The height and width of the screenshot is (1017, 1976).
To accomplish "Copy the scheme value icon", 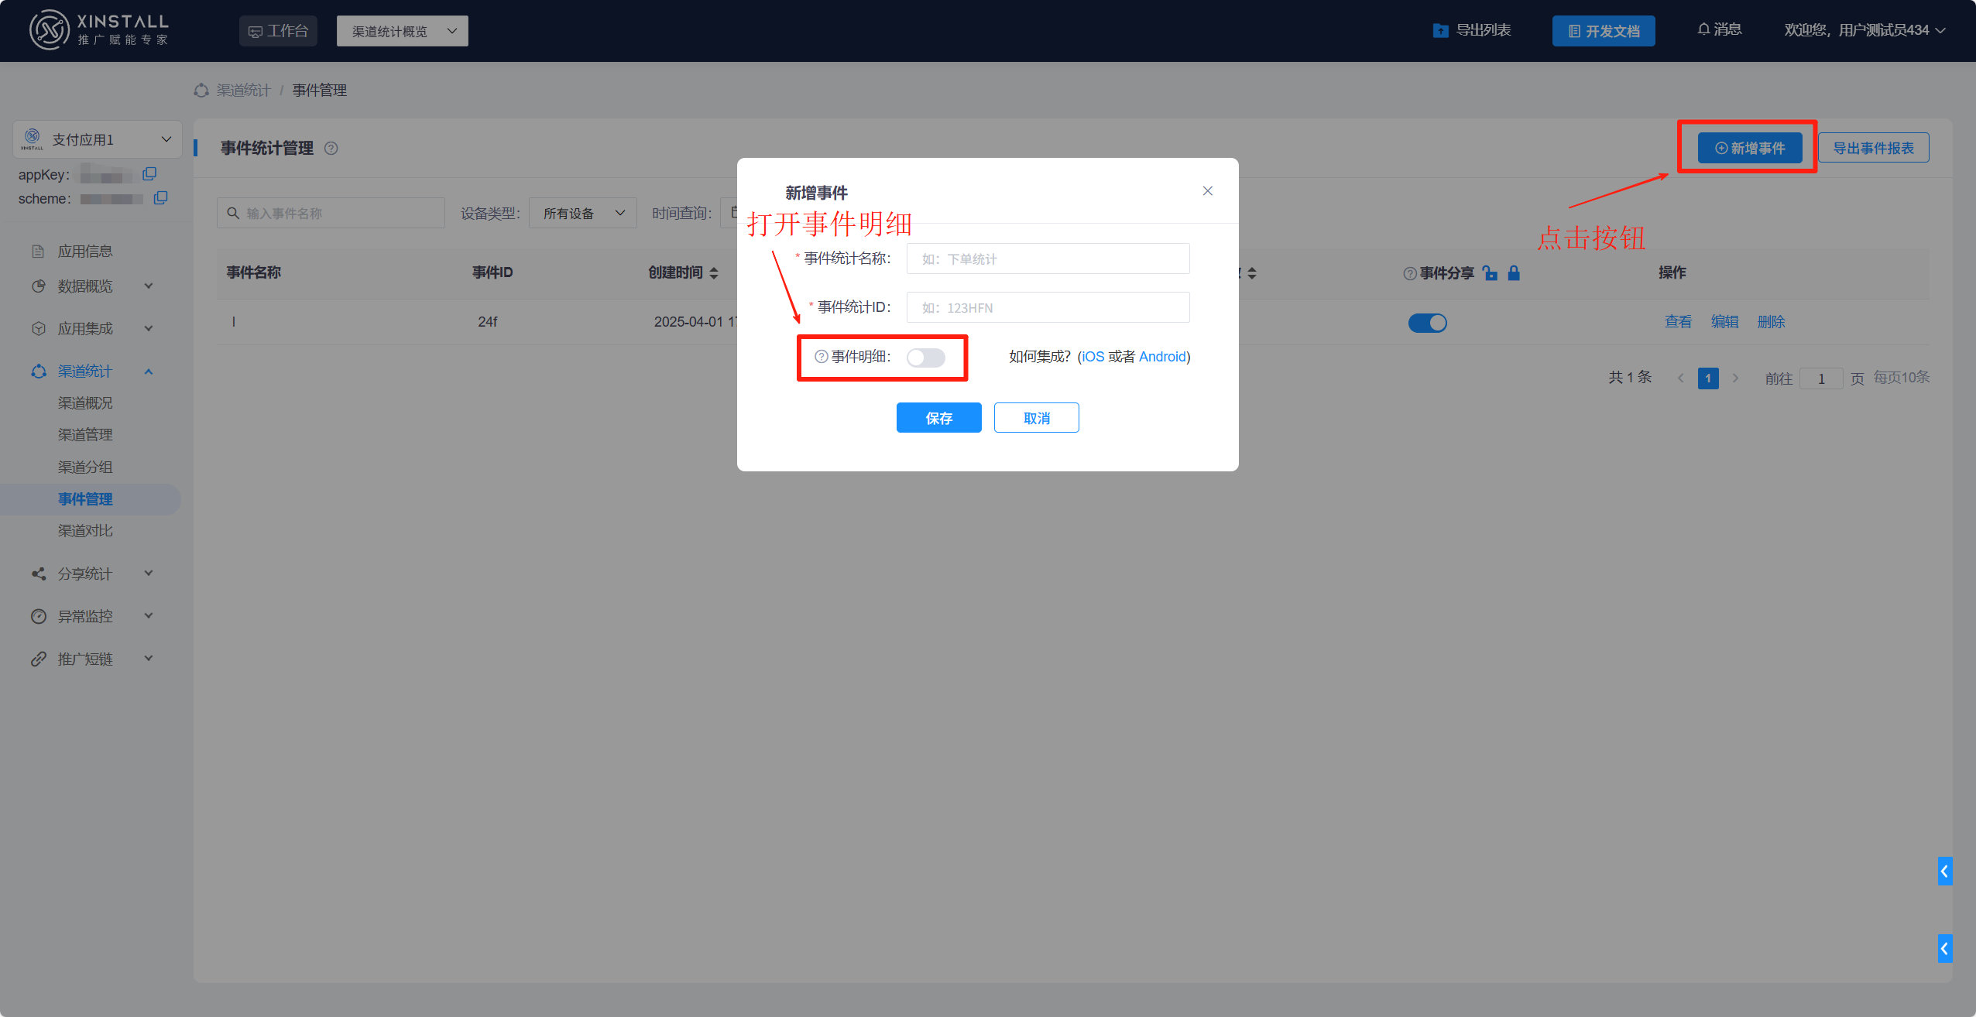I will [x=160, y=198].
